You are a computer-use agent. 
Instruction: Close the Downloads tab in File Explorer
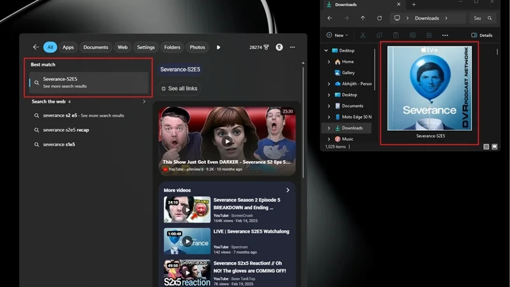(398, 4)
